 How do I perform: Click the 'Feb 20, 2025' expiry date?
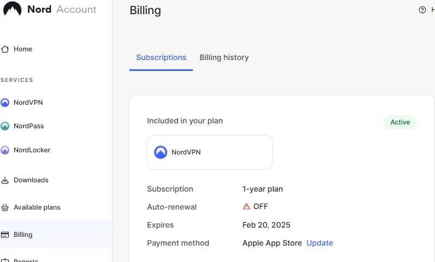[266, 225]
